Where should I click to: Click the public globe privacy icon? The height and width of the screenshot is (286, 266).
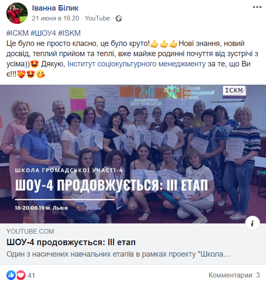click(x=119, y=19)
